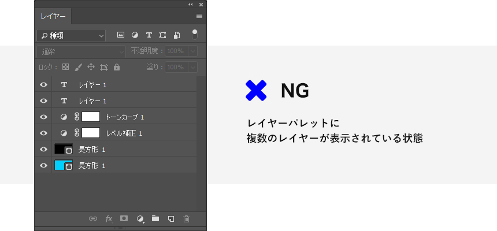Delete layer using the trash icon

click(x=186, y=219)
